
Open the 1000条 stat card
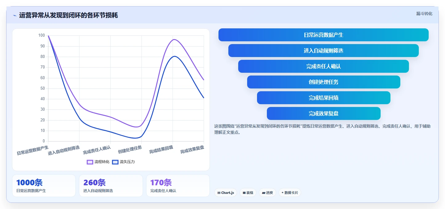(x=44, y=186)
